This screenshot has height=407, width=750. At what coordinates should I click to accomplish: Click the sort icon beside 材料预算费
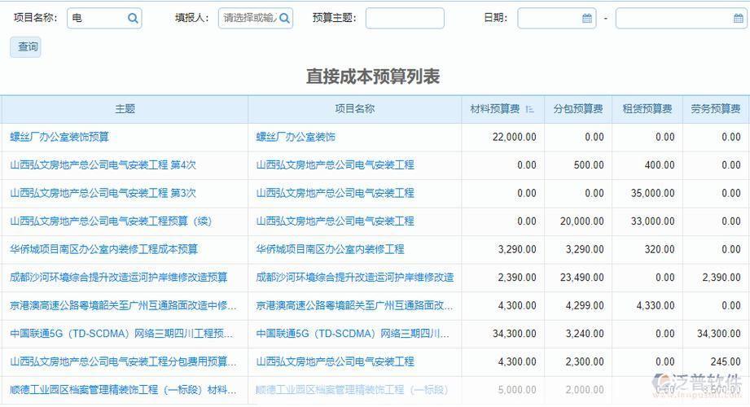[529, 109]
